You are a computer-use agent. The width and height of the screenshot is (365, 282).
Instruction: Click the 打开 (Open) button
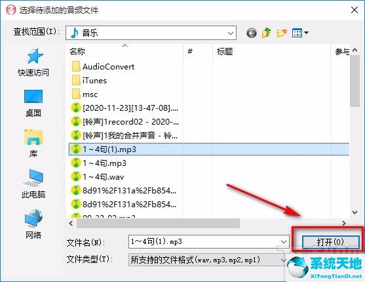[x=330, y=242]
